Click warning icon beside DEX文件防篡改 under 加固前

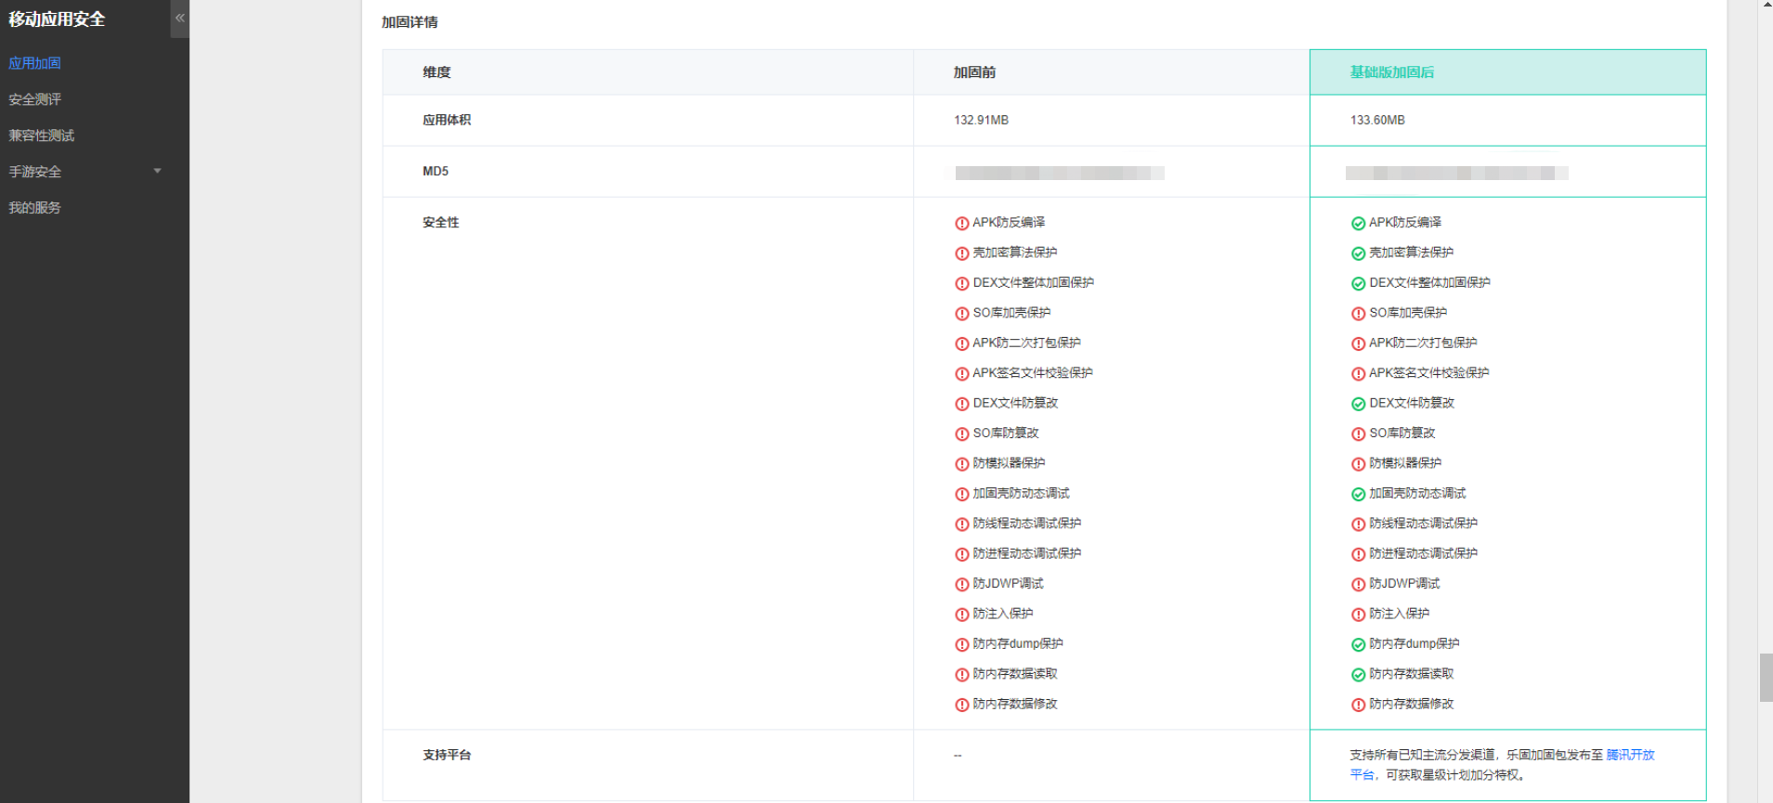coord(962,404)
